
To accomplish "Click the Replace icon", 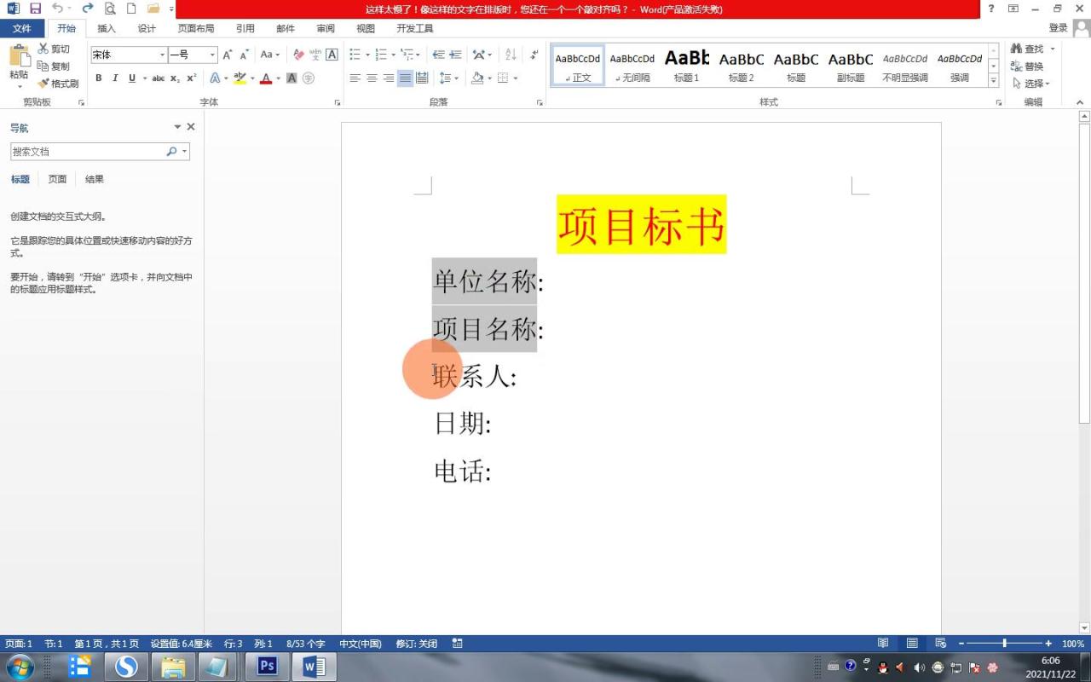I will pos(1031,66).
